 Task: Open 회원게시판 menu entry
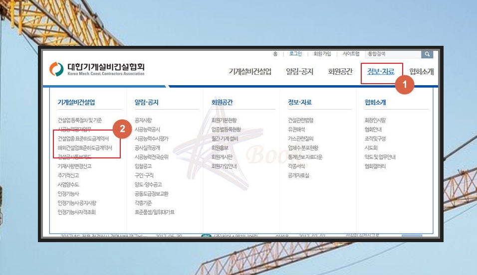(222, 157)
